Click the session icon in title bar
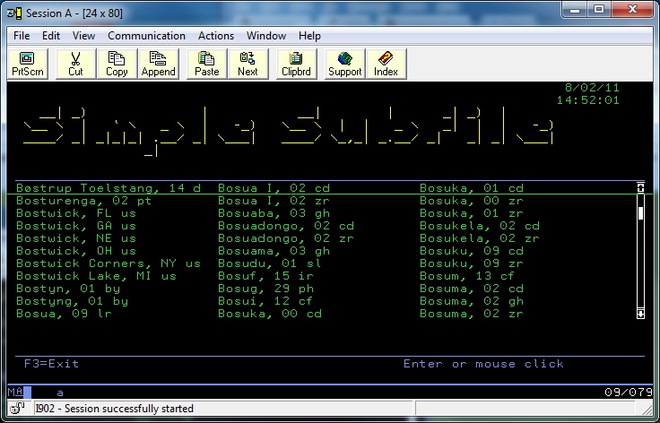This screenshot has width=660, height=423. pyautogui.click(x=14, y=13)
